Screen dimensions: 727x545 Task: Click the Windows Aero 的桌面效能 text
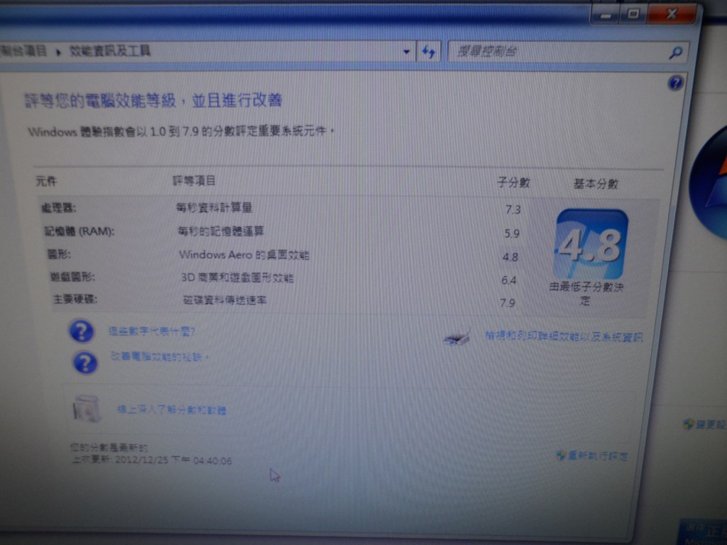[244, 255]
